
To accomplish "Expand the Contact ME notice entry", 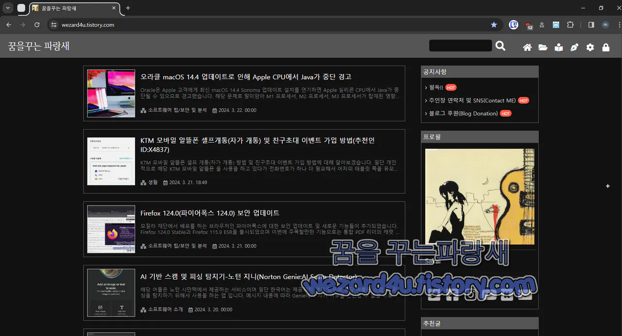I will click(x=470, y=100).
